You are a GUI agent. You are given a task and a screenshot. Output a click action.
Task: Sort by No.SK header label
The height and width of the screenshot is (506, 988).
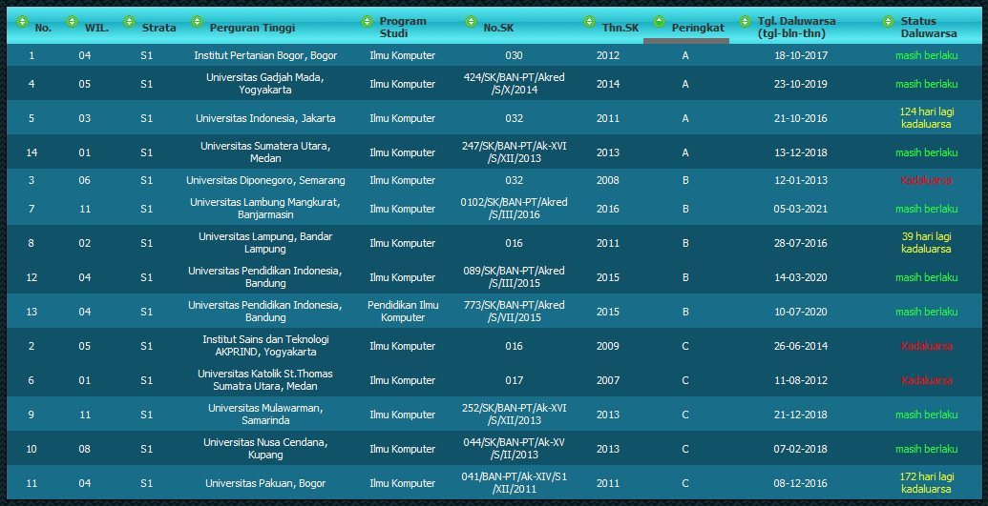tap(498, 28)
